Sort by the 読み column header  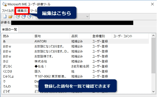click(x=18, y=36)
